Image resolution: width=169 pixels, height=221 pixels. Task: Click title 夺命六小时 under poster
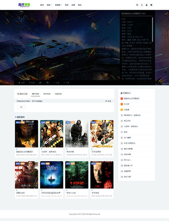coord(71,193)
